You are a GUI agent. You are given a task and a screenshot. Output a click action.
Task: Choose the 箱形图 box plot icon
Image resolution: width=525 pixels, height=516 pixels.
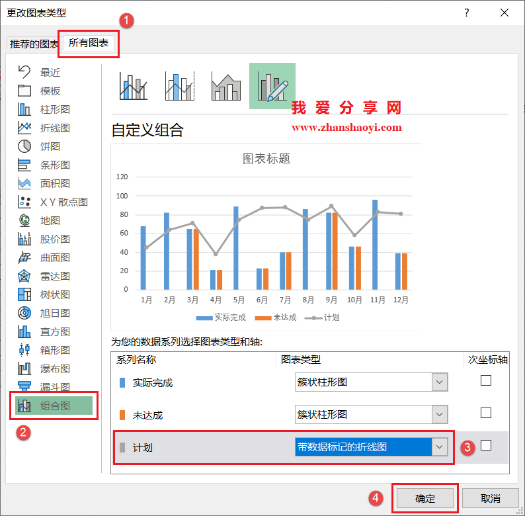pyautogui.click(x=24, y=350)
